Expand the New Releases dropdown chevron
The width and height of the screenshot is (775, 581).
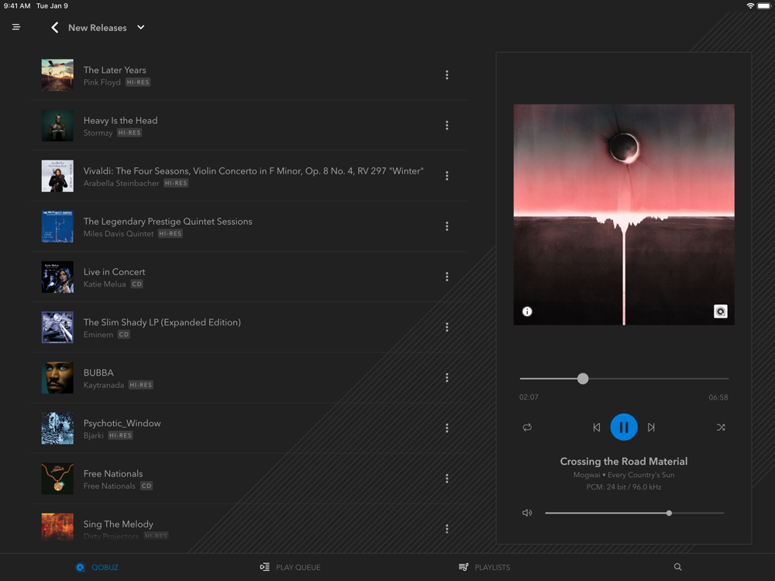[141, 27]
